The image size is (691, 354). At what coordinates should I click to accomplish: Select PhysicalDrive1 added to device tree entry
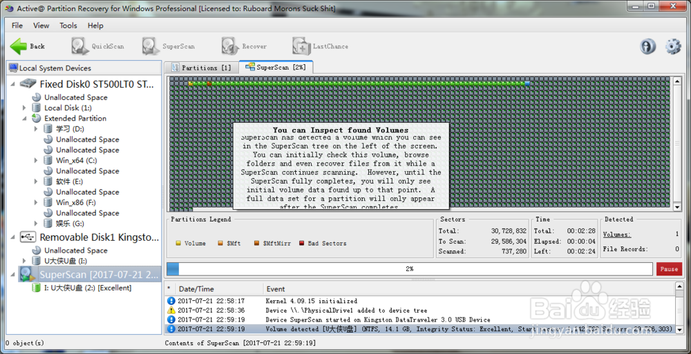419,311
